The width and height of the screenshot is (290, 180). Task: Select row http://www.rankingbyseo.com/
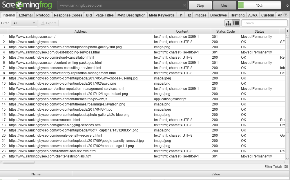[x=142, y=36]
